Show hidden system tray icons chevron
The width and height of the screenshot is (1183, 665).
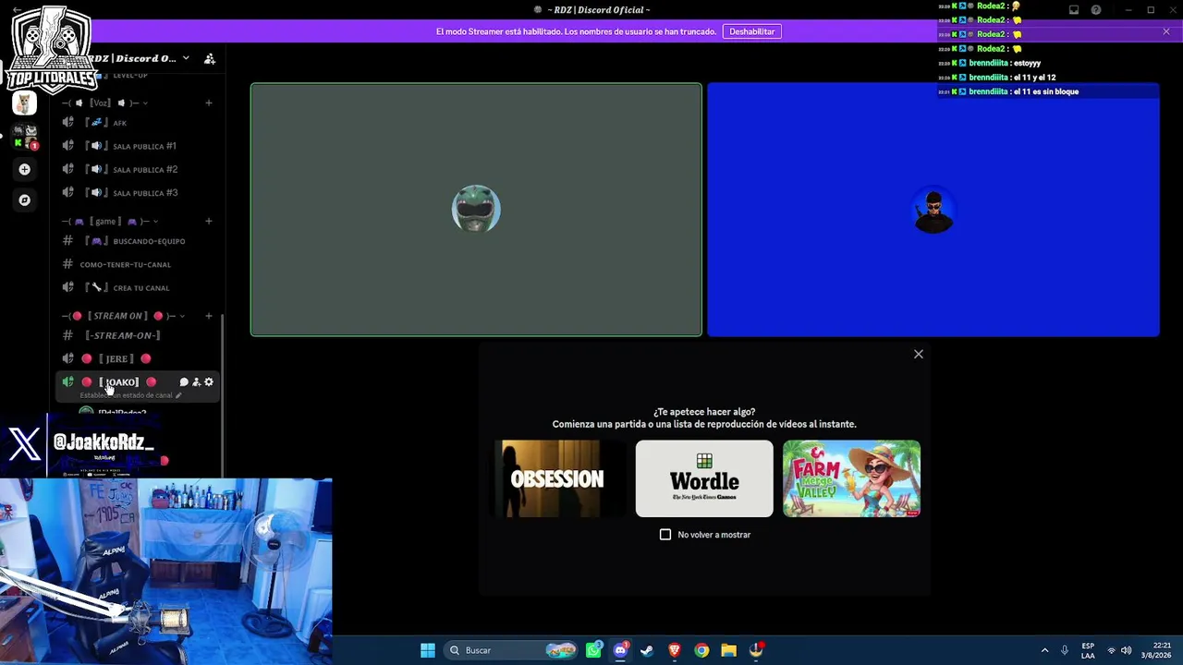click(x=1044, y=650)
